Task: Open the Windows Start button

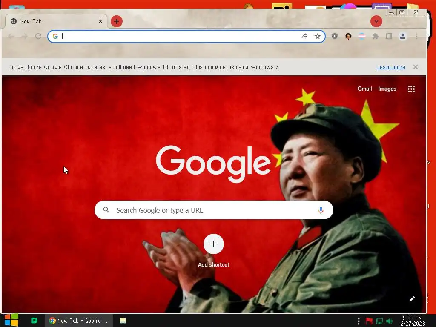Action: pos(11,320)
